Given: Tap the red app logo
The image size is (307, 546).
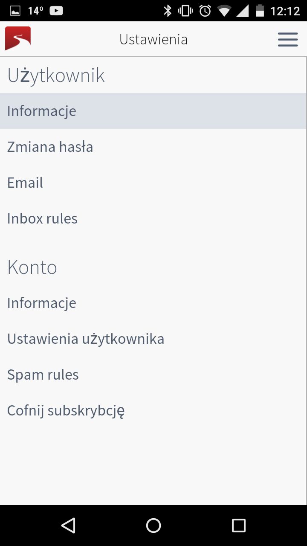Looking at the screenshot, I should [x=18, y=38].
